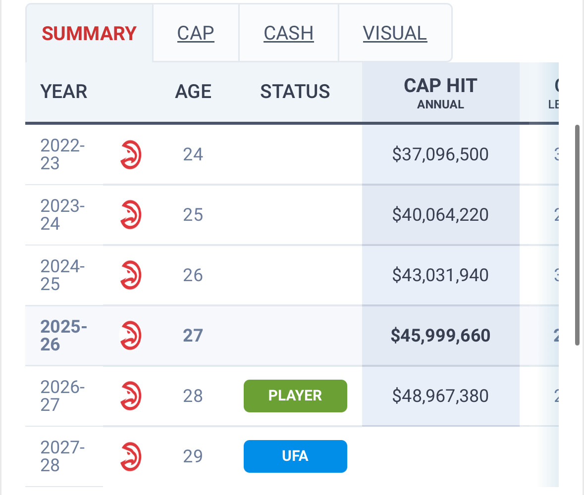Click the CAP HIT ANNUAL column header
The width and height of the screenshot is (584, 495).
440,93
